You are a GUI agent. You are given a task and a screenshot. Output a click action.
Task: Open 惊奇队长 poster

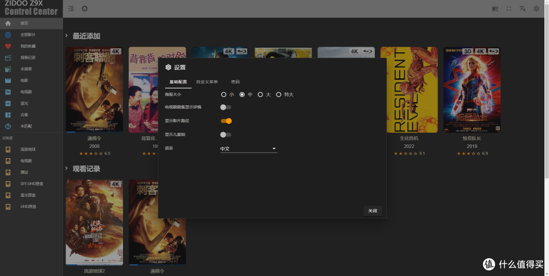tap(472, 89)
